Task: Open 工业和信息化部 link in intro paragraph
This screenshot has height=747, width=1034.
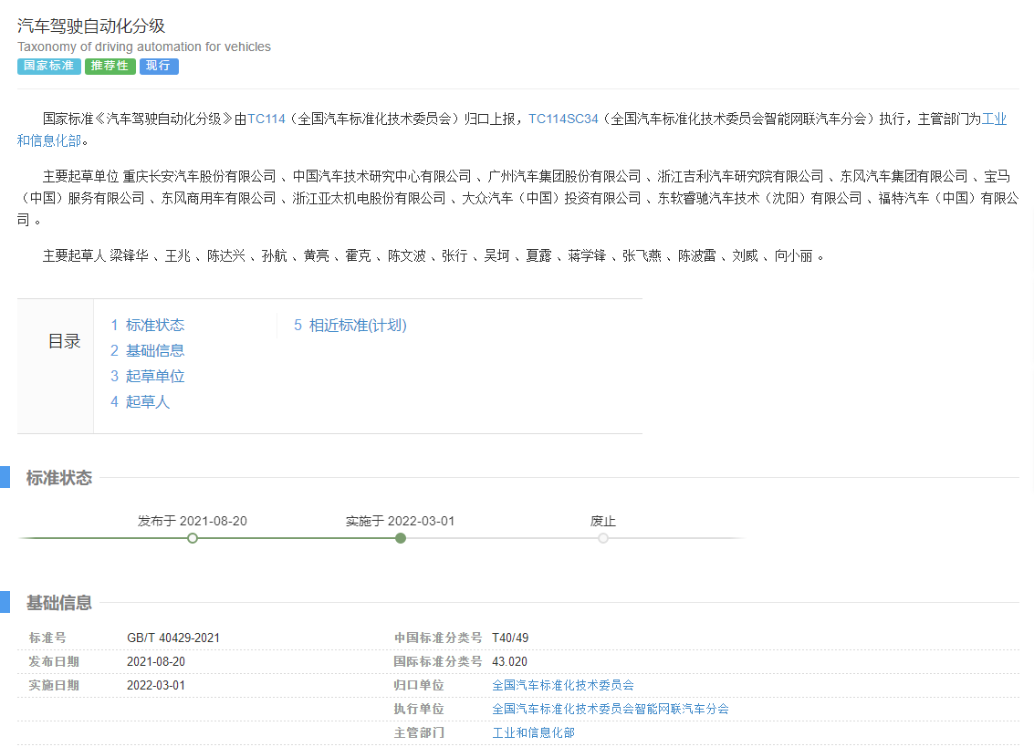Action: coord(994,119)
